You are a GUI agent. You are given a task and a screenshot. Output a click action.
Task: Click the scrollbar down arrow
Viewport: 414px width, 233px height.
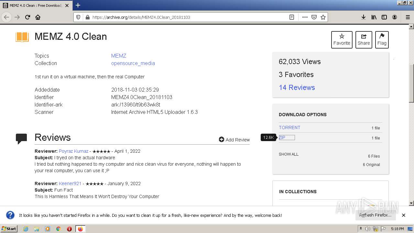(411, 203)
